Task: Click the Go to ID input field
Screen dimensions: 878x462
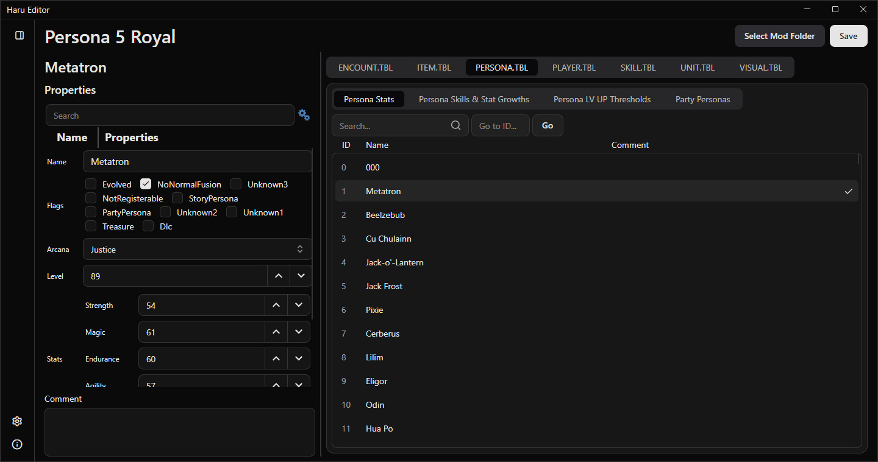Action: 500,125
